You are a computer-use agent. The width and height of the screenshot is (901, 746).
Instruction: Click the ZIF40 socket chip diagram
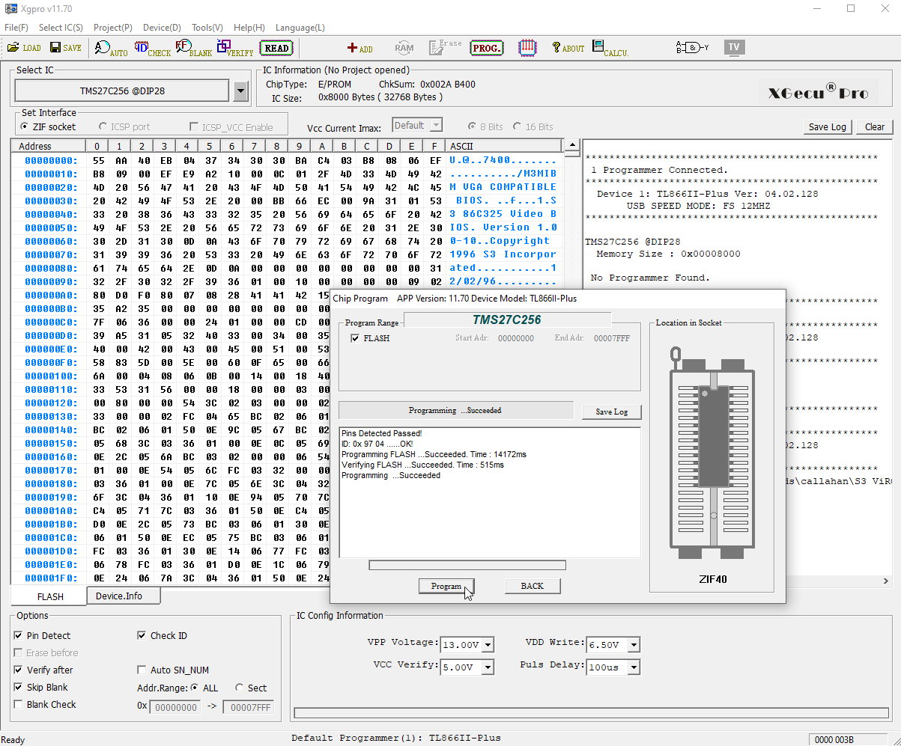point(712,454)
